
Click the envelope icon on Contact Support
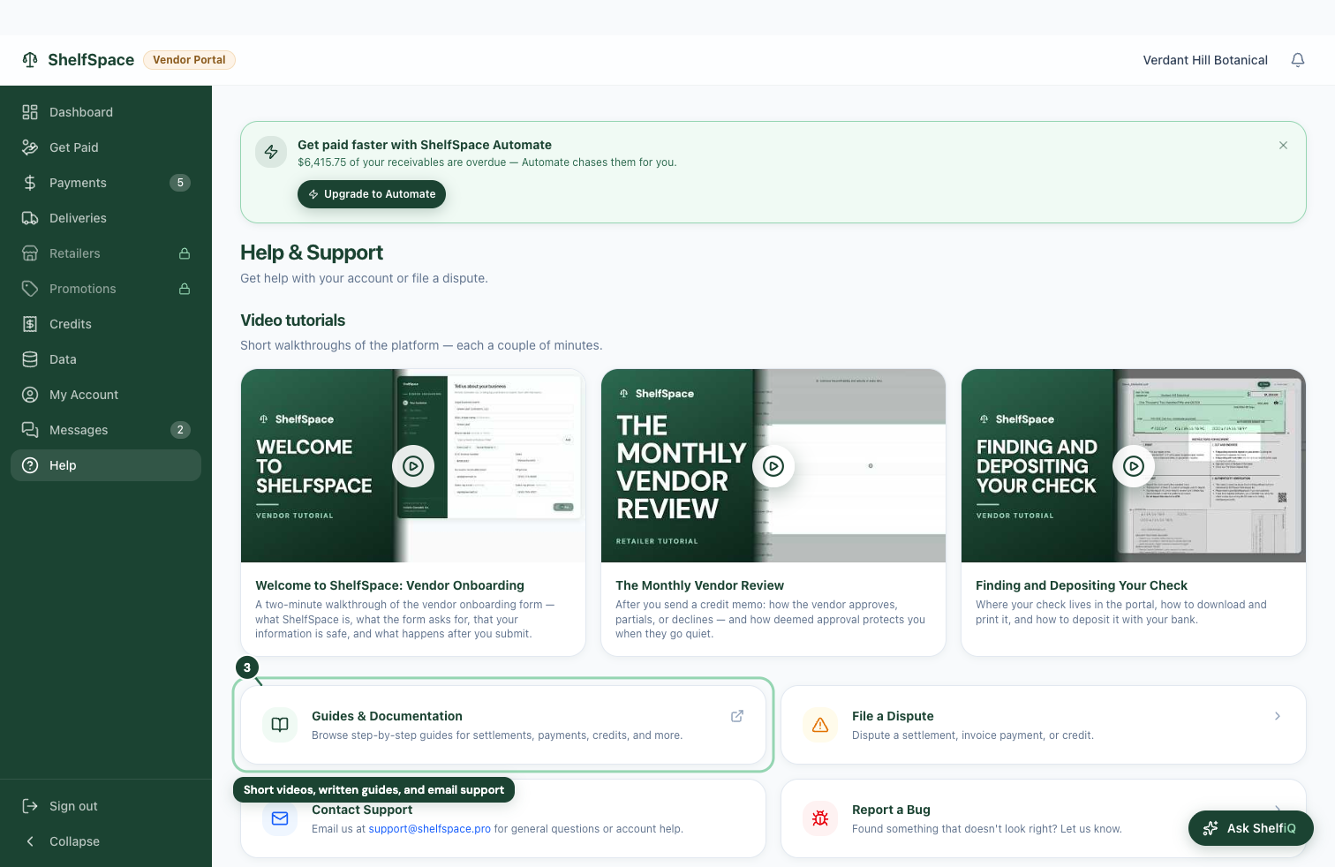pos(280,818)
